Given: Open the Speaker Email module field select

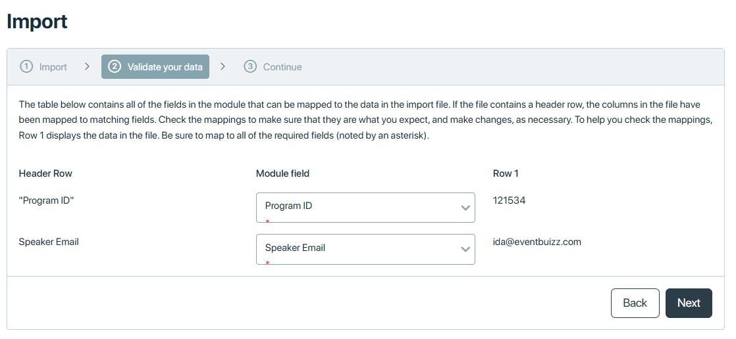Looking at the screenshot, I should coord(365,249).
